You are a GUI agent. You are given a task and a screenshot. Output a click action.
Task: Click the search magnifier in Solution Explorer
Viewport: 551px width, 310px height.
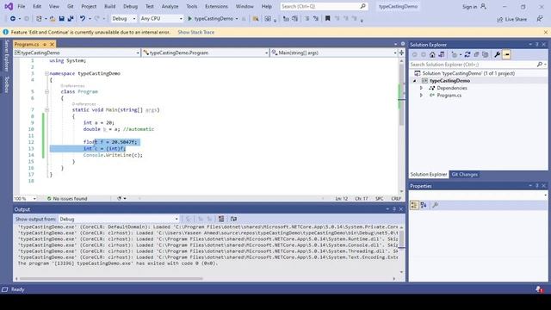(540, 65)
